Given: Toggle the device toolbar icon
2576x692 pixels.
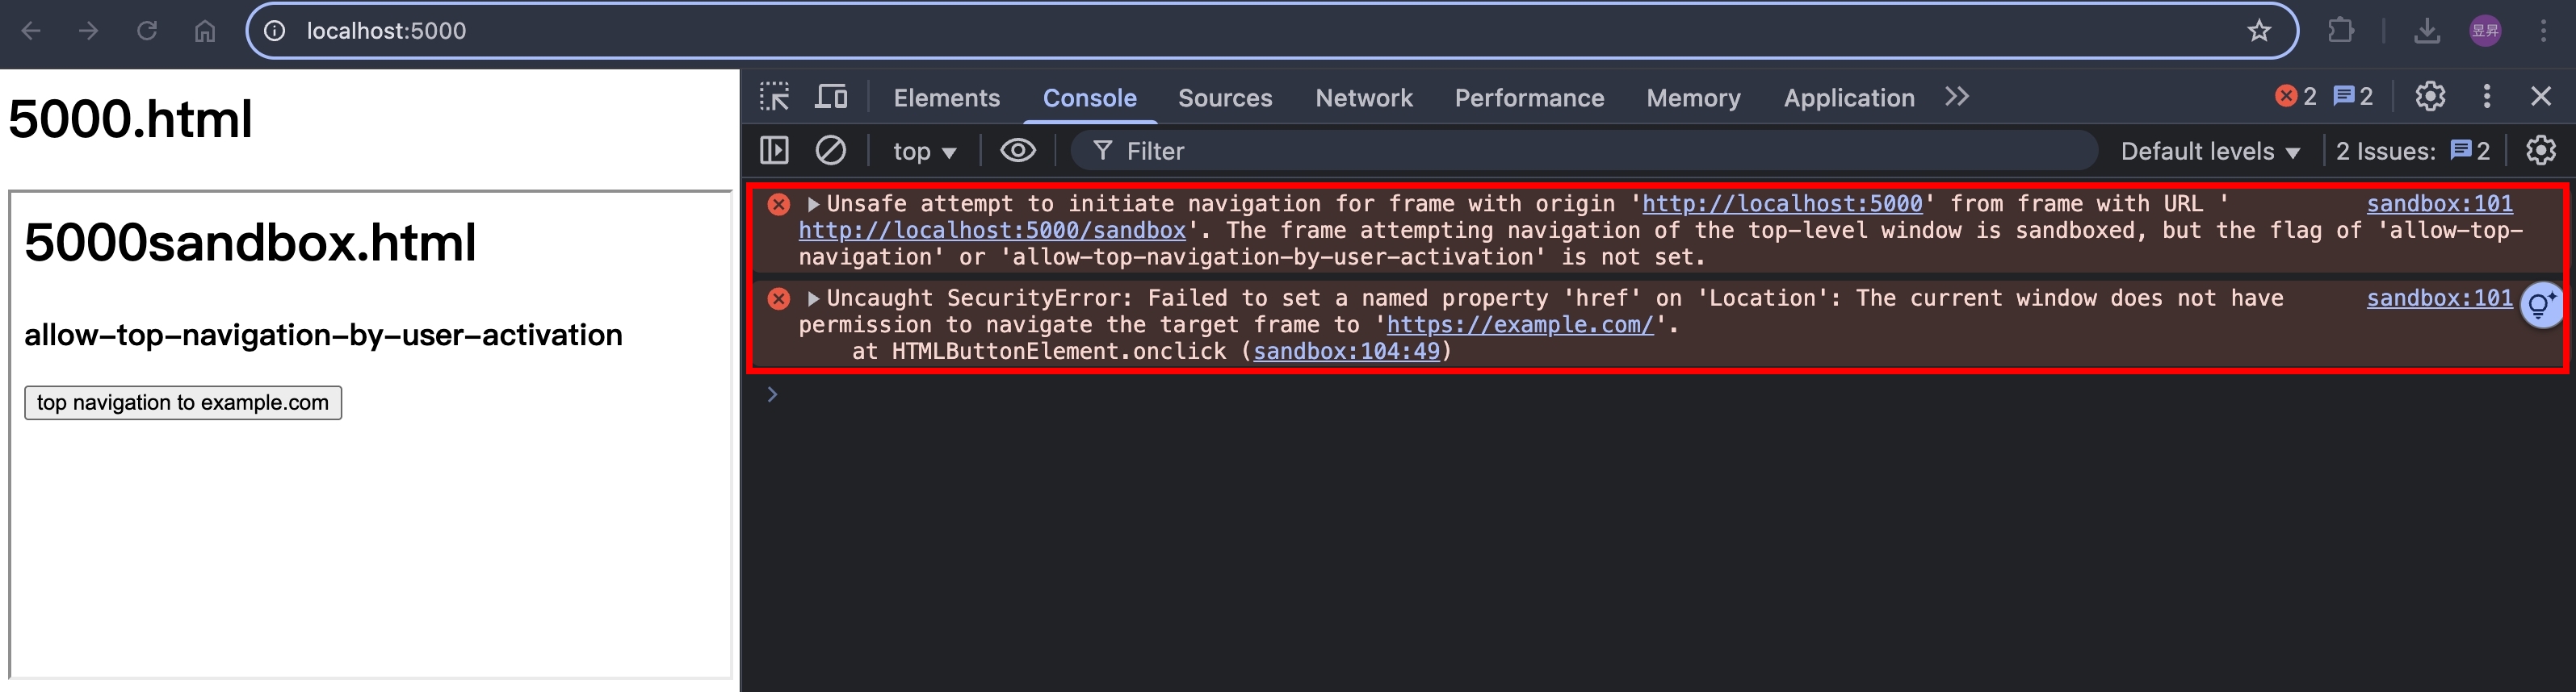Looking at the screenshot, I should point(831,97).
